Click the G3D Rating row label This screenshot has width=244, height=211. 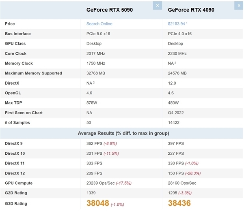pyautogui.click(x=16, y=204)
